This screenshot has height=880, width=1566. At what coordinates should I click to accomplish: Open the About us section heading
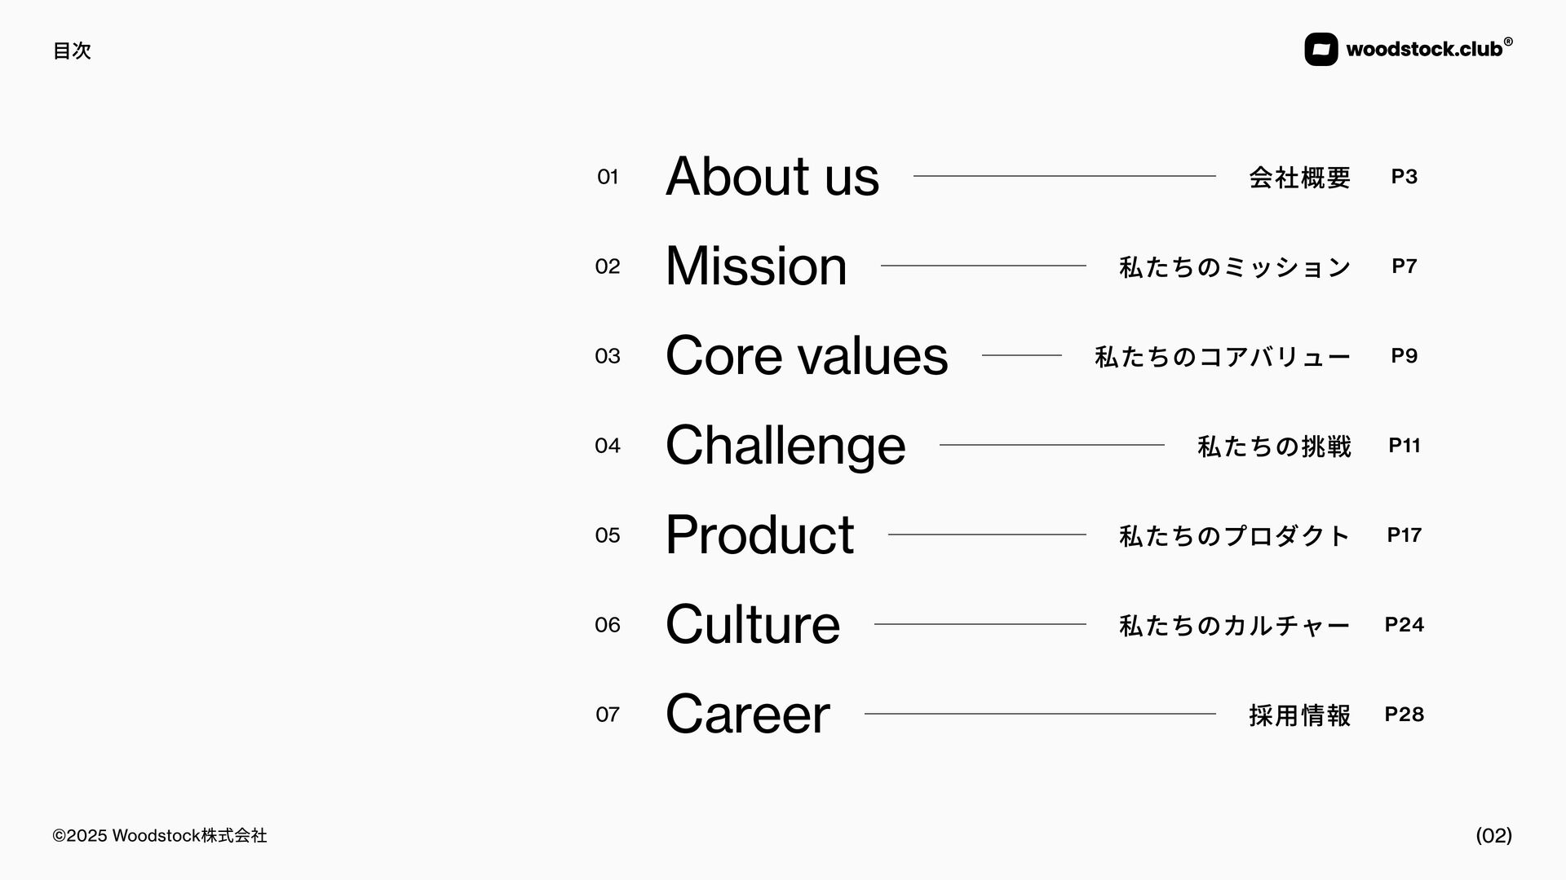pyautogui.click(x=772, y=176)
